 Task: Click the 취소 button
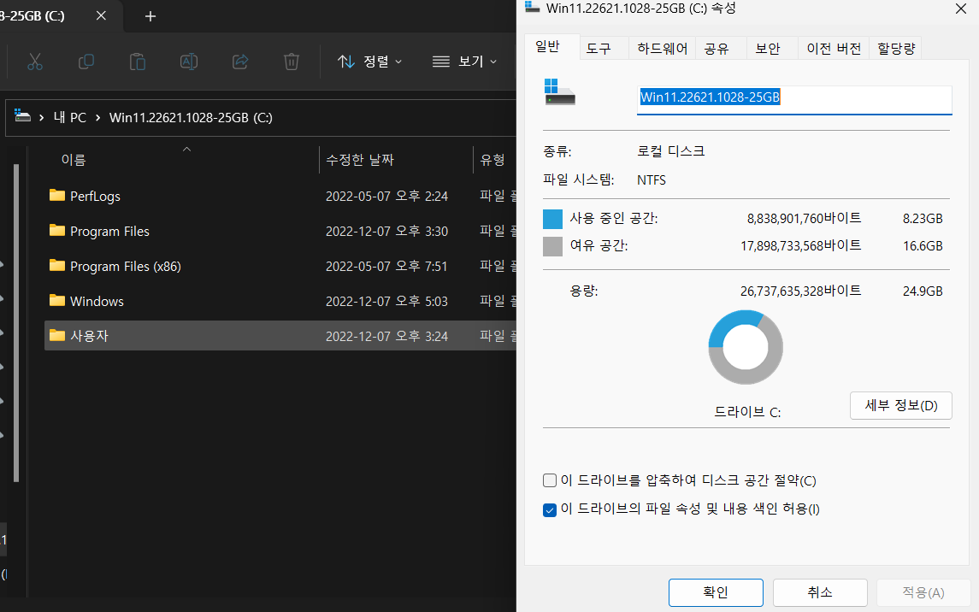tap(820, 592)
